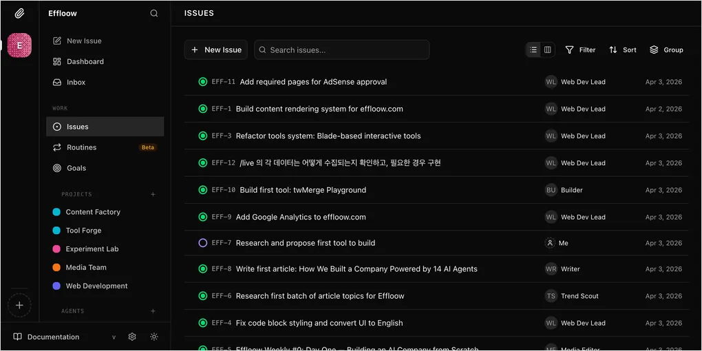Image resolution: width=702 pixels, height=351 pixels.
Task: Click the status circle of EFF-4
Action: tap(203, 323)
